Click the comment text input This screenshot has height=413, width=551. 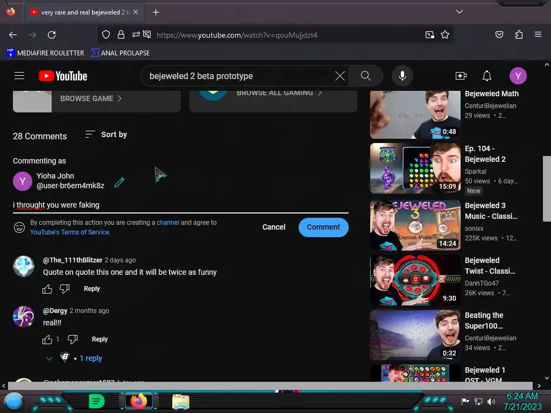click(181, 205)
